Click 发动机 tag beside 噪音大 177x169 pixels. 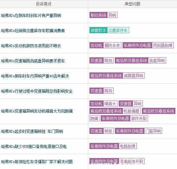click(97, 103)
